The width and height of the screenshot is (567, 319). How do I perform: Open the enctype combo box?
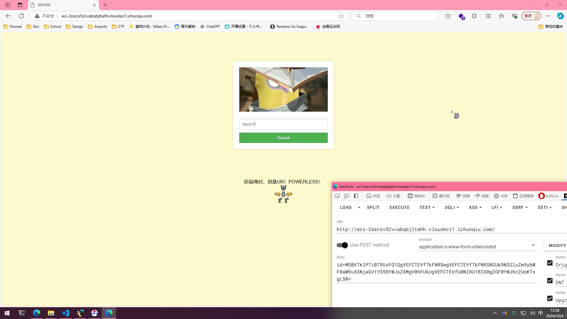pyautogui.click(x=477, y=247)
